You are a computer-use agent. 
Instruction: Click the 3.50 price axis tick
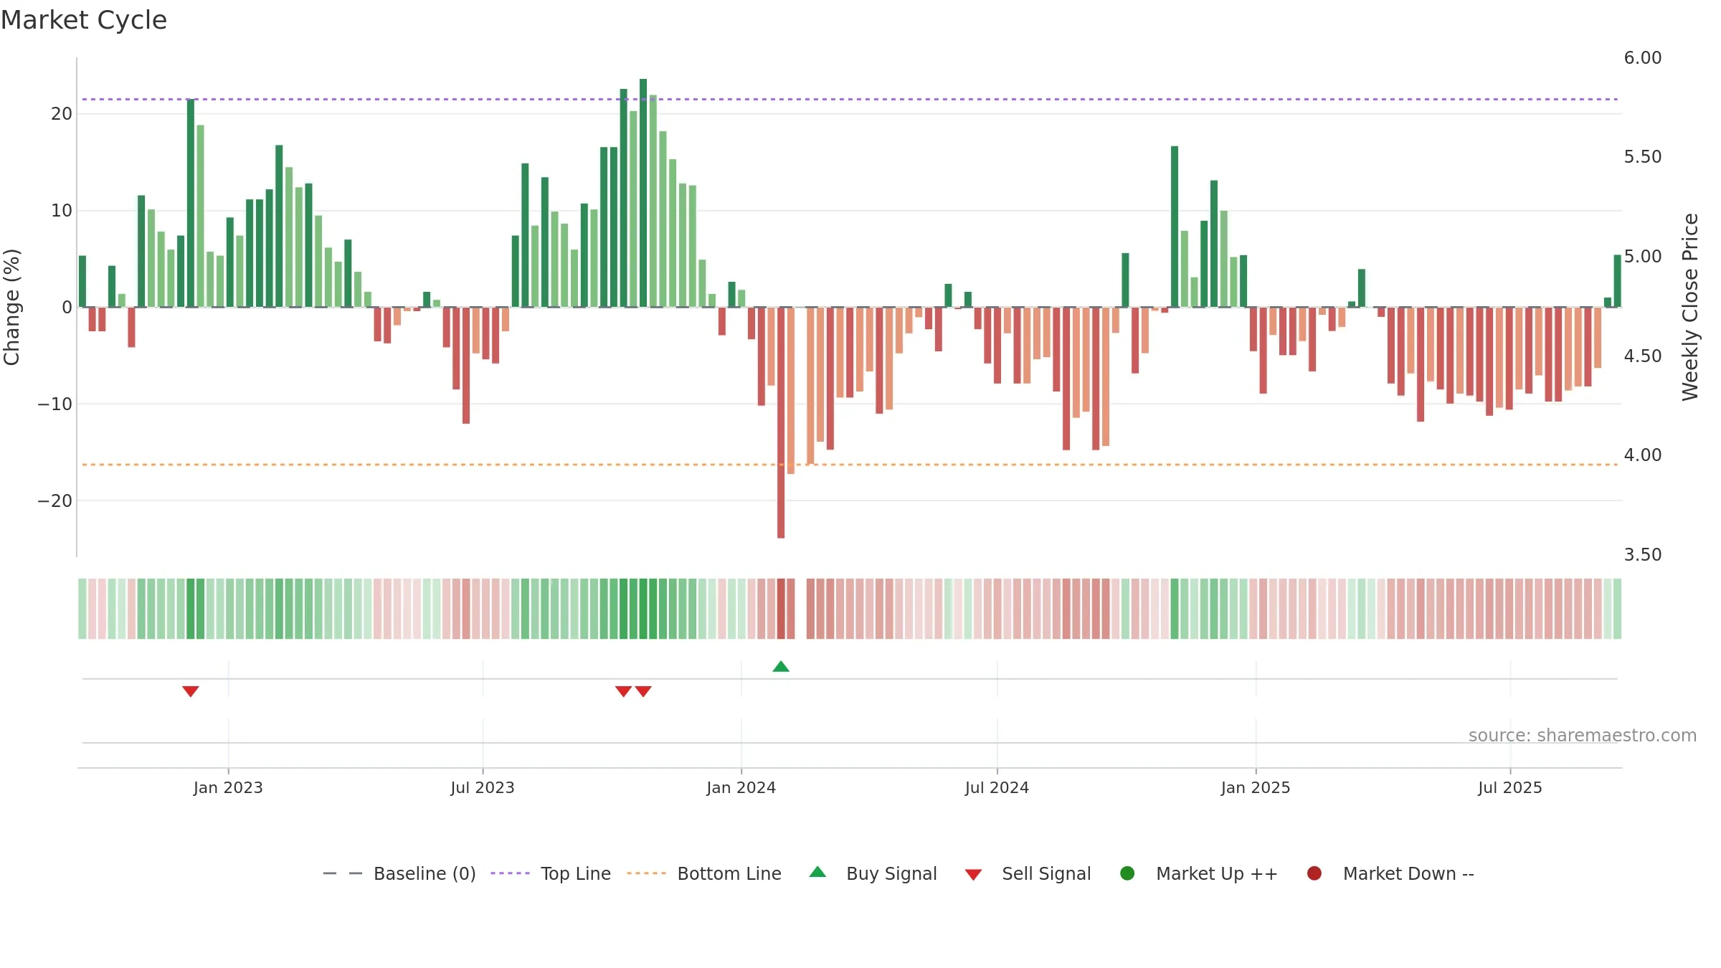(x=1643, y=555)
